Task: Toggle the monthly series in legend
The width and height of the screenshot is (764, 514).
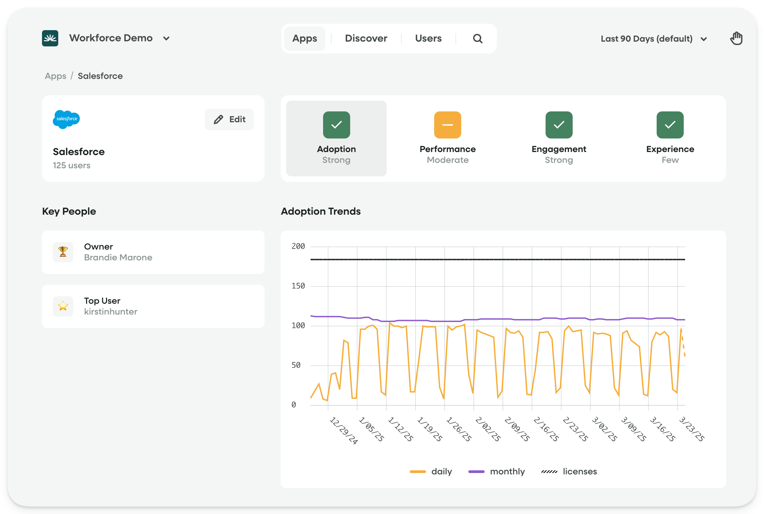Action: (x=496, y=471)
